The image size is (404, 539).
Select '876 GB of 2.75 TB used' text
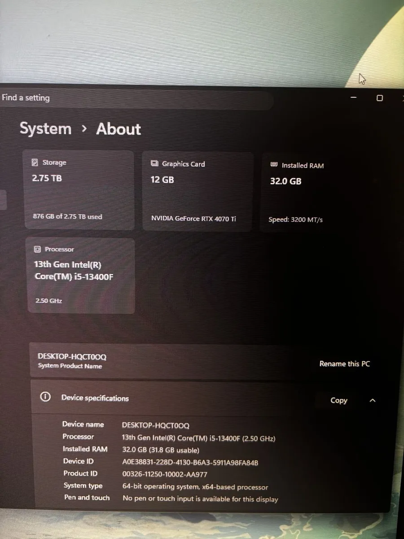click(67, 216)
